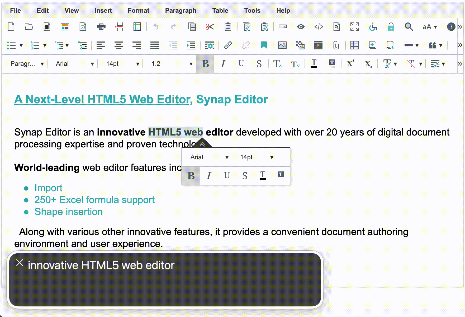Image resolution: width=465 pixels, height=317 pixels.
Task: Toggle italic in main toolbar
Action: coord(223,64)
